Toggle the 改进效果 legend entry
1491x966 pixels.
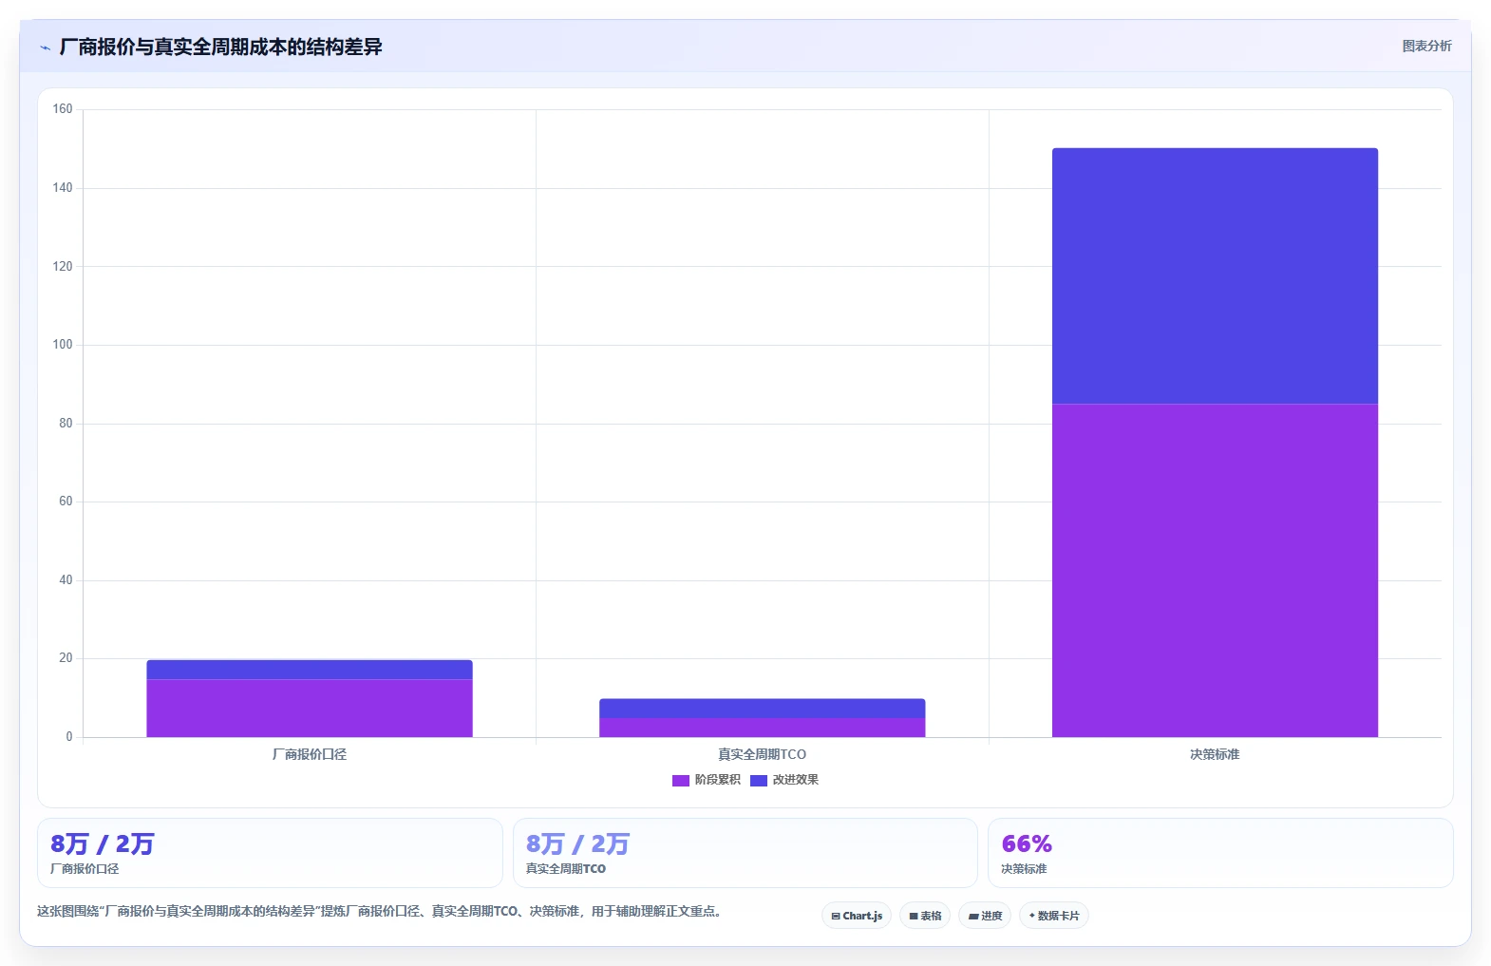[784, 780]
